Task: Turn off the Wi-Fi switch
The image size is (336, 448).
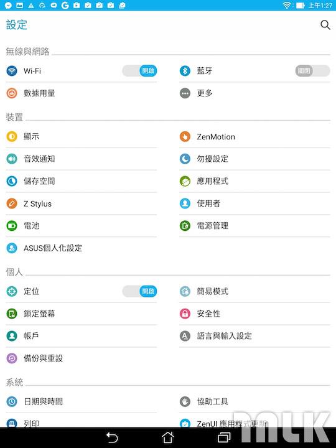Action: pyautogui.click(x=139, y=71)
